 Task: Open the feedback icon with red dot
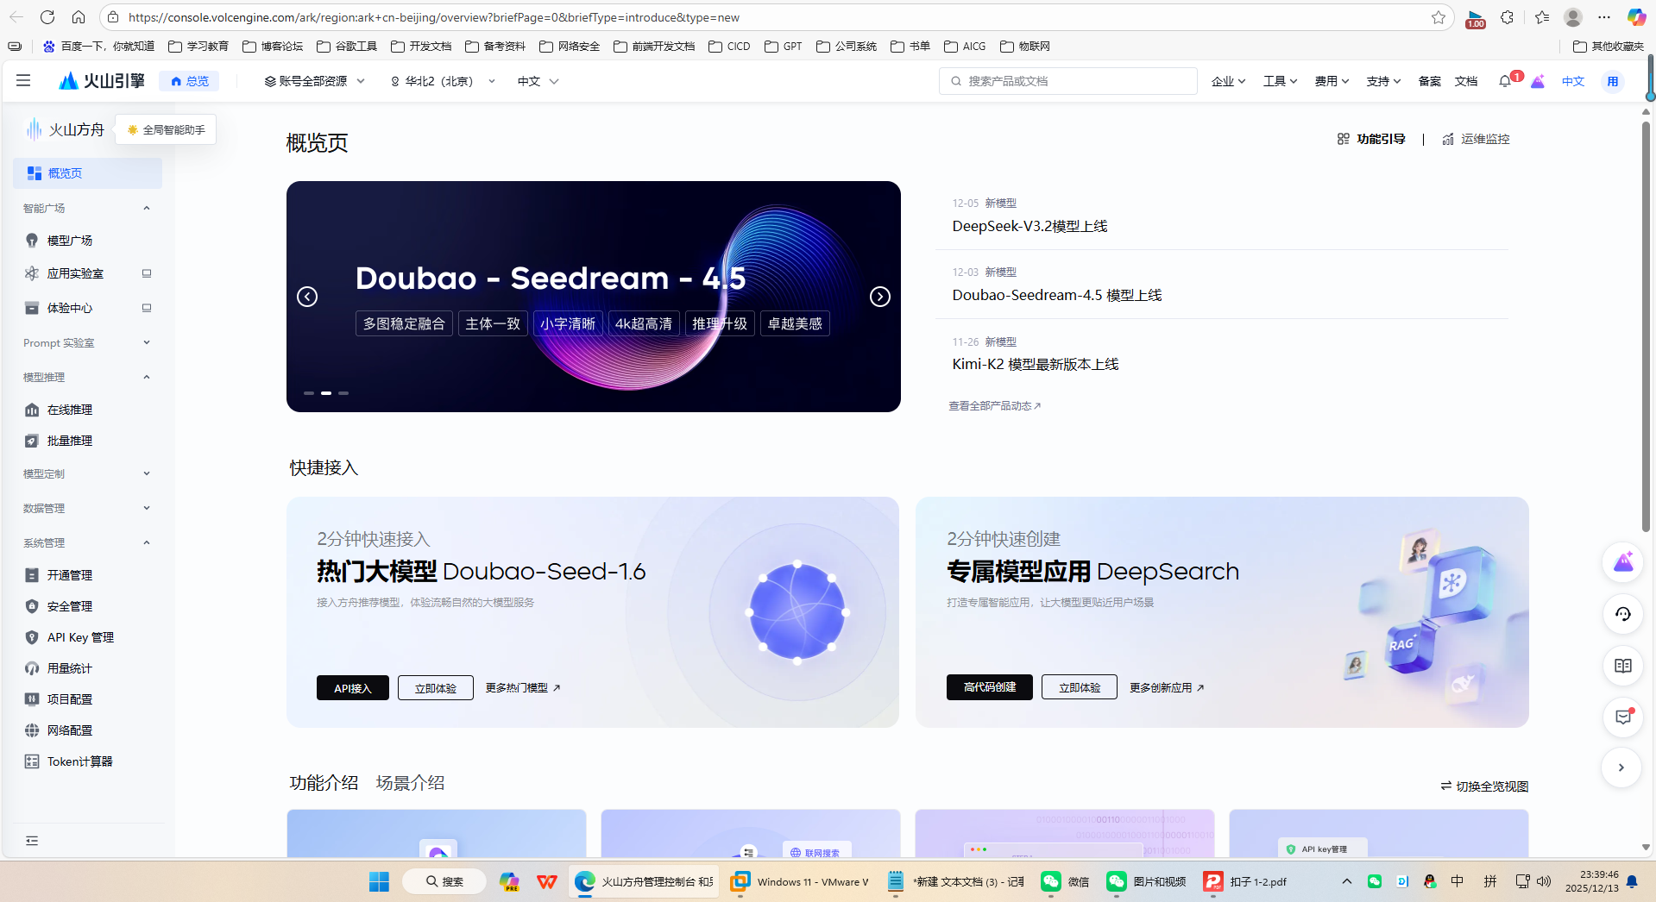1622,717
